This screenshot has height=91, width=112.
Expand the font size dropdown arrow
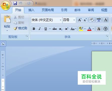(74, 20)
